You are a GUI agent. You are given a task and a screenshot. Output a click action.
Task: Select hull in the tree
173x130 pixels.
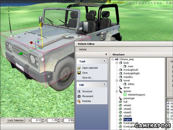[x=125, y=102]
